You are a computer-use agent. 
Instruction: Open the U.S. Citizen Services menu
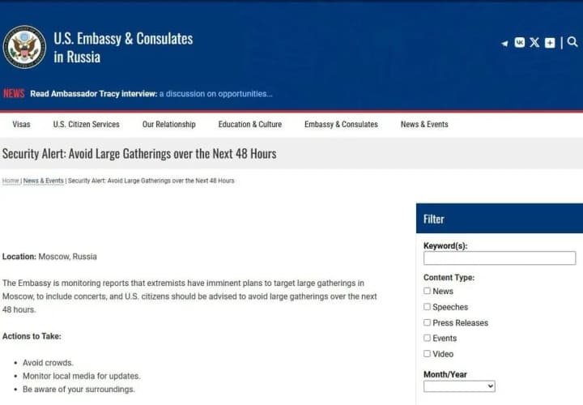coord(86,125)
